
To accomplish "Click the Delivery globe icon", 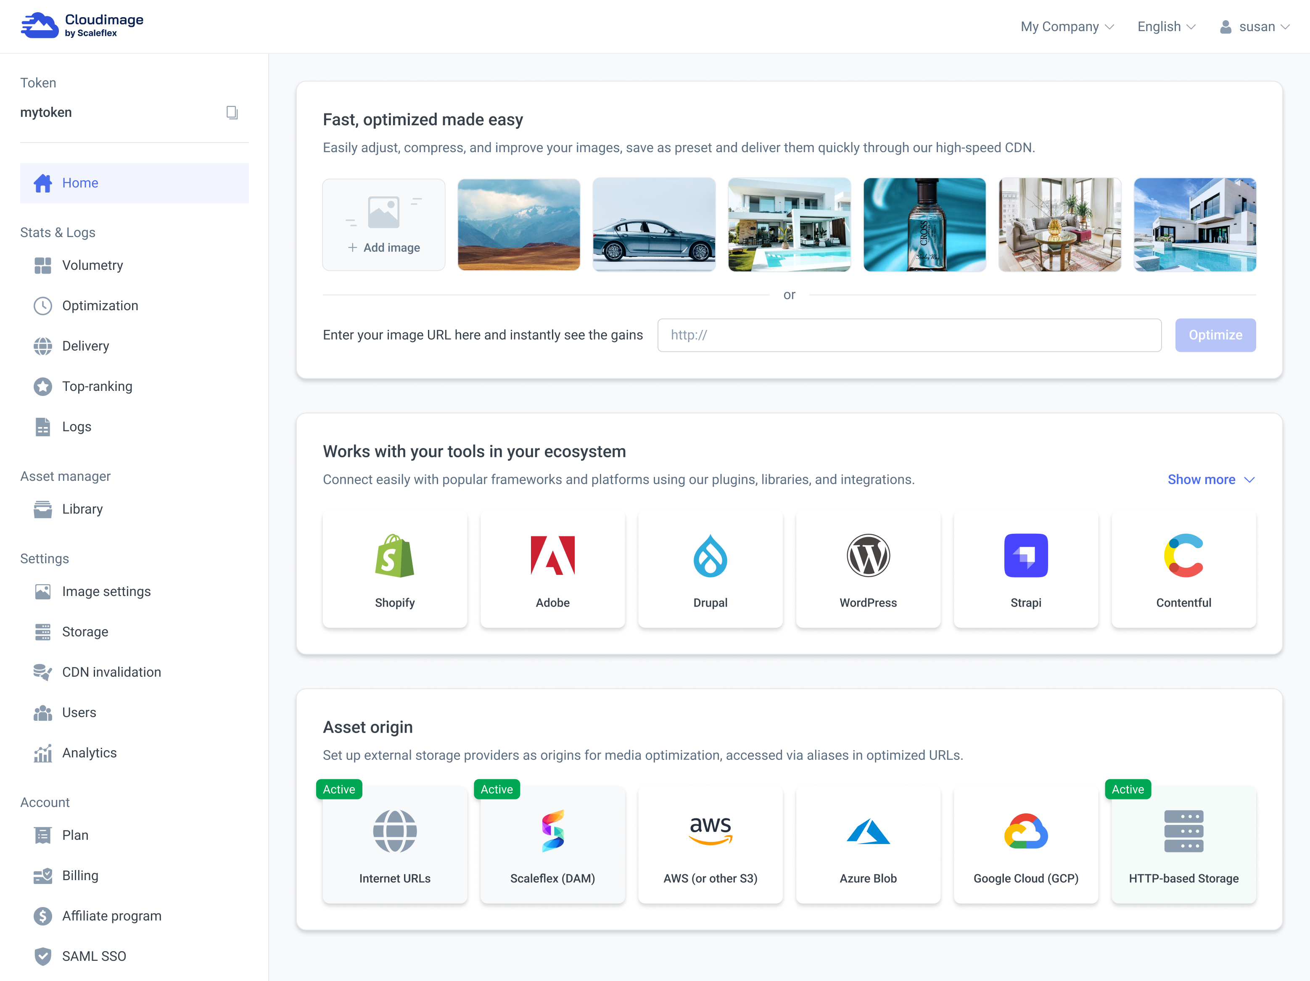I will (42, 346).
